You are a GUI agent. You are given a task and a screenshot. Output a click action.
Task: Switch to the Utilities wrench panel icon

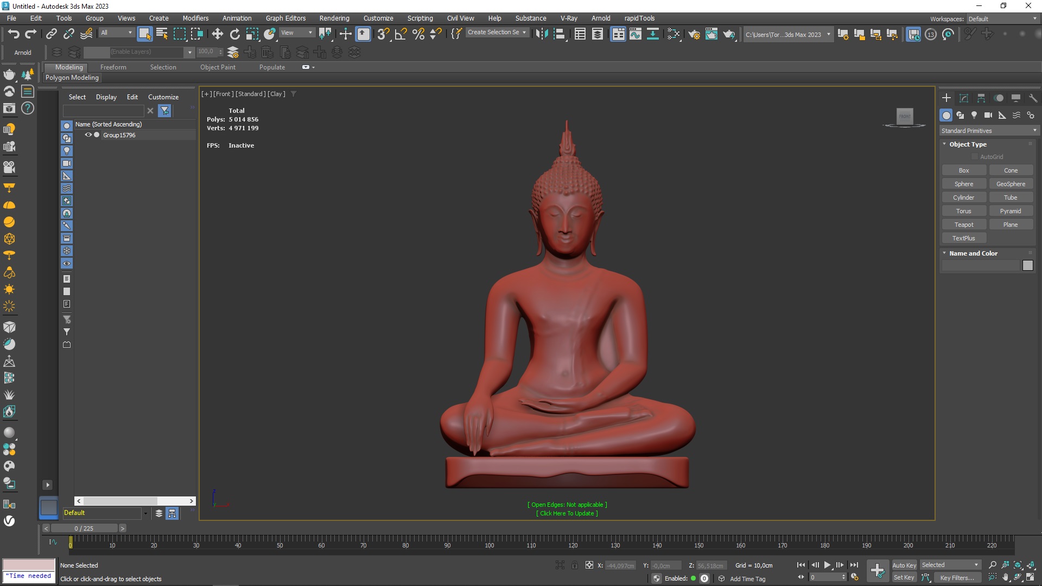(1033, 98)
